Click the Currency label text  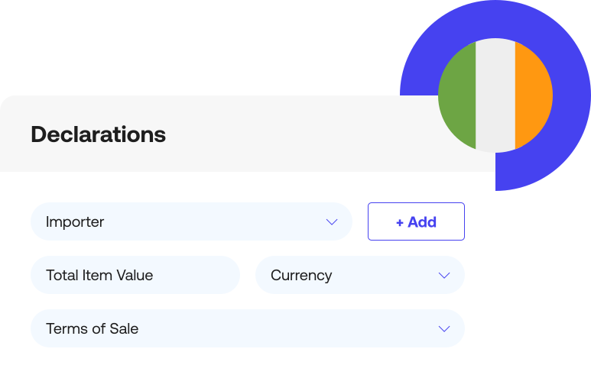[301, 276]
